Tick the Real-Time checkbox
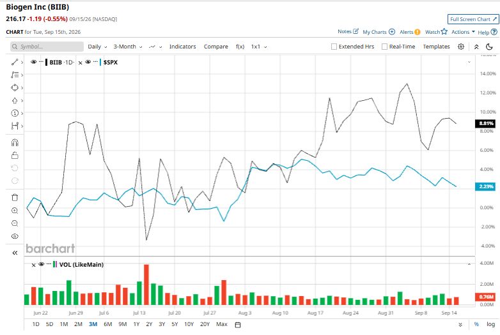 [384, 47]
